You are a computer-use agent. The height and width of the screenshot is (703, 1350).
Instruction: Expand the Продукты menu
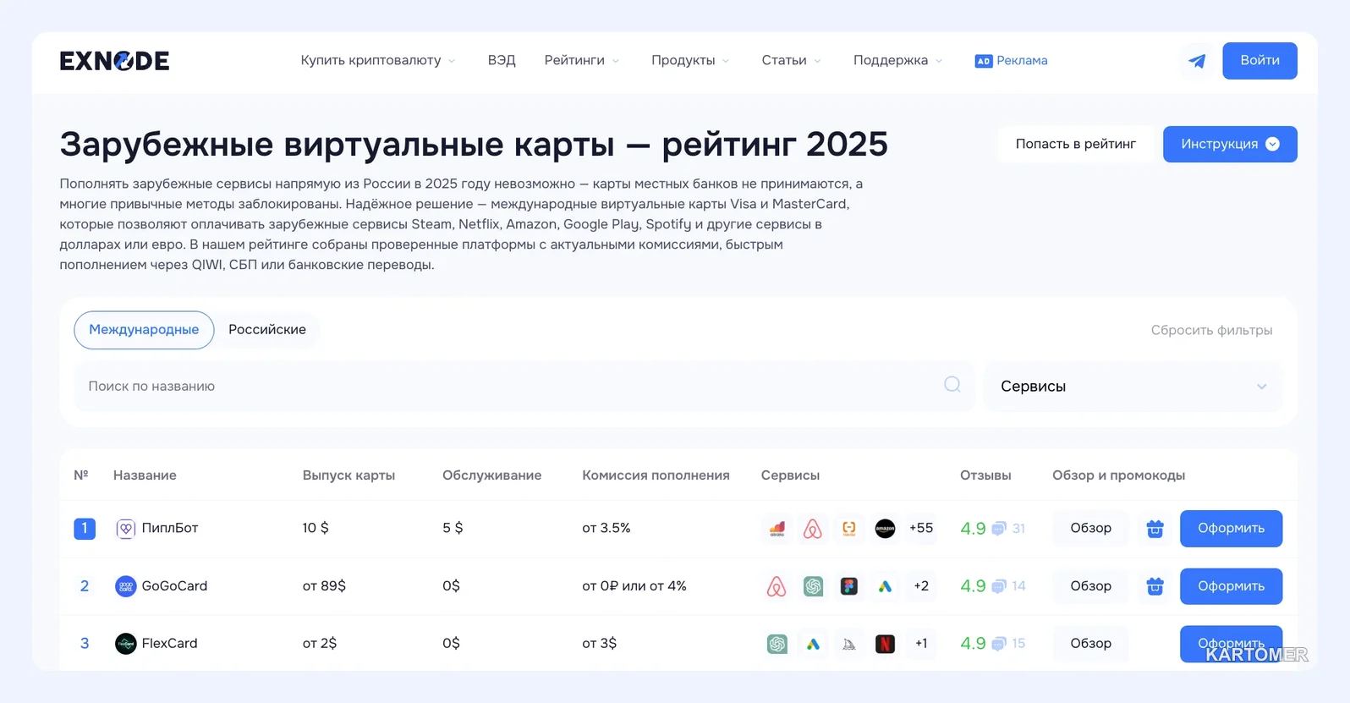pos(690,60)
